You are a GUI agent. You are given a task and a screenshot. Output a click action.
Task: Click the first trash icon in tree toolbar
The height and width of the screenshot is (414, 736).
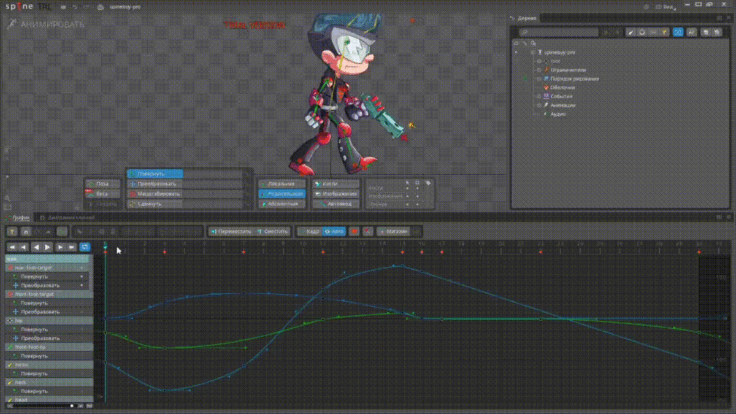pos(706,33)
